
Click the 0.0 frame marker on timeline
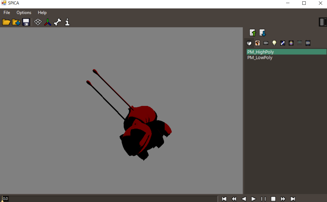pyautogui.click(x=5, y=199)
